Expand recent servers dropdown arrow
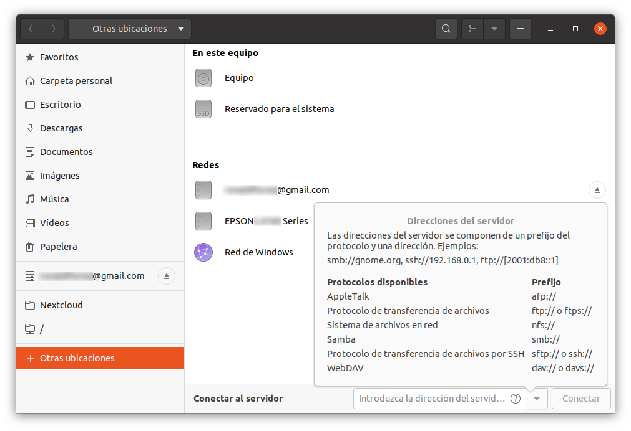Screen dimensions: 631x431 [x=537, y=399]
